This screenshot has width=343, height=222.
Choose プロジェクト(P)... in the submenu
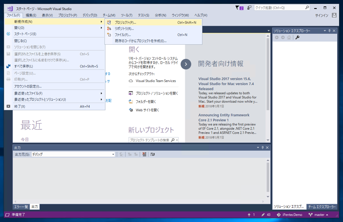(x=153, y=22)
